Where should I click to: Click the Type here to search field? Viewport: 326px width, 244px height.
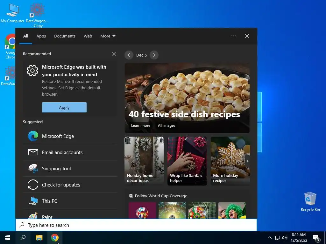click(136, 225)
